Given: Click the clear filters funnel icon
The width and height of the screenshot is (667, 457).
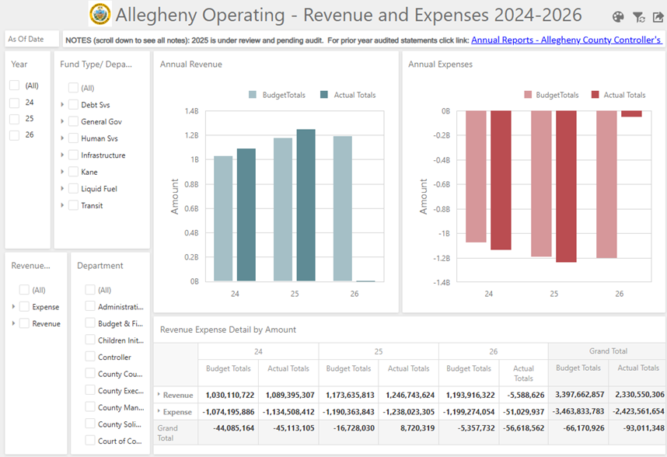Looking at the screenshot, I should tap(638, 17).
